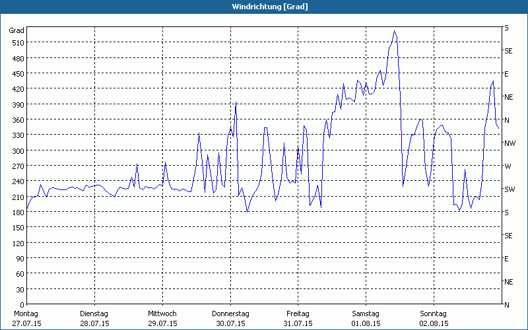
Task: Click the W compass label on right axis
Action: coord(508,166)
